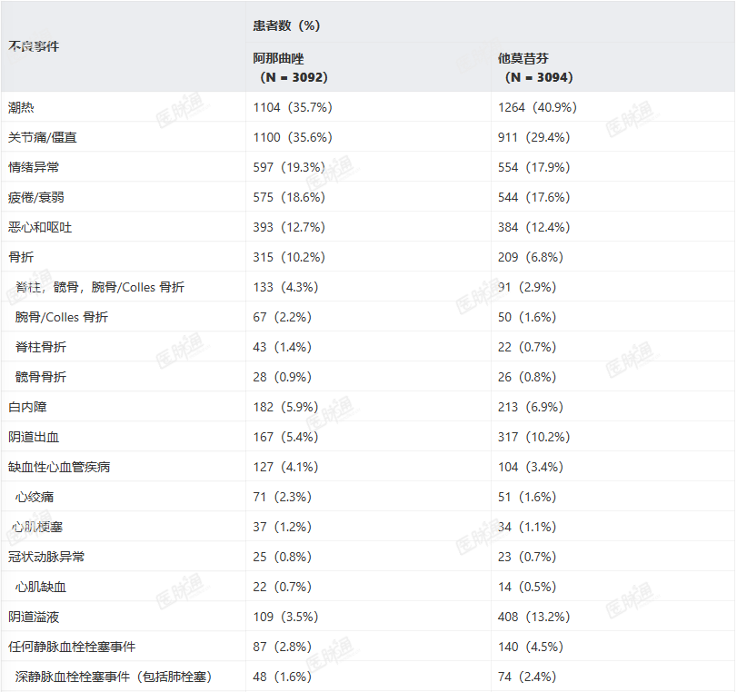Click 408 (13.2%) vaginal discharge value
Screen dimensions: 737x692
534,617
